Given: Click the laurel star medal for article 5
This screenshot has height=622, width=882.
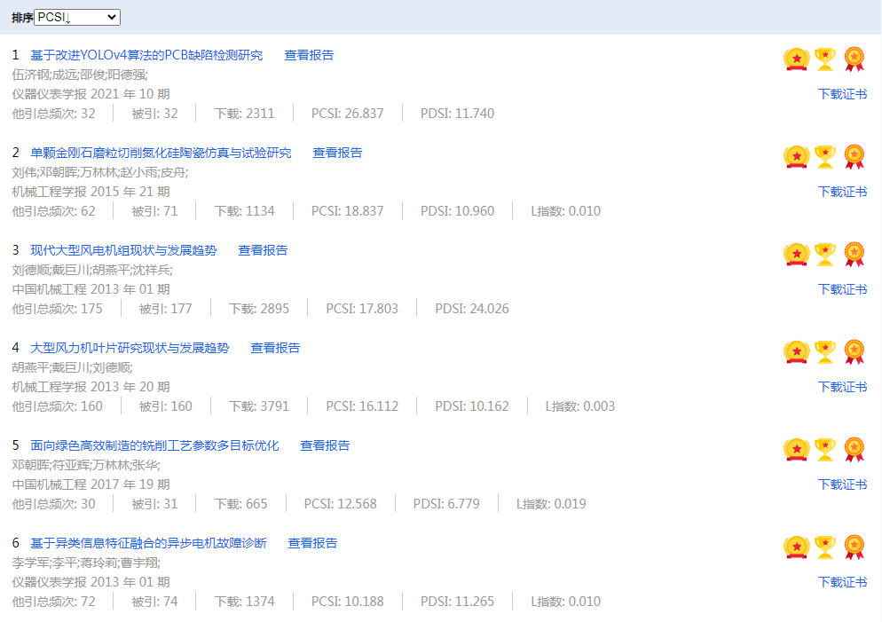Looking at the screenshot, I should click(x=796, y=450).
